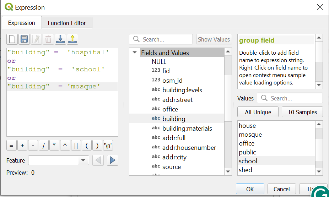Click the All Unique button

258,112
